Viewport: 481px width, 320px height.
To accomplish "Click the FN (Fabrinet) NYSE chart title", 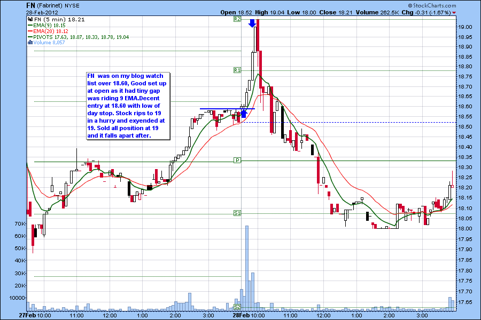I will (x=52, y=5).
